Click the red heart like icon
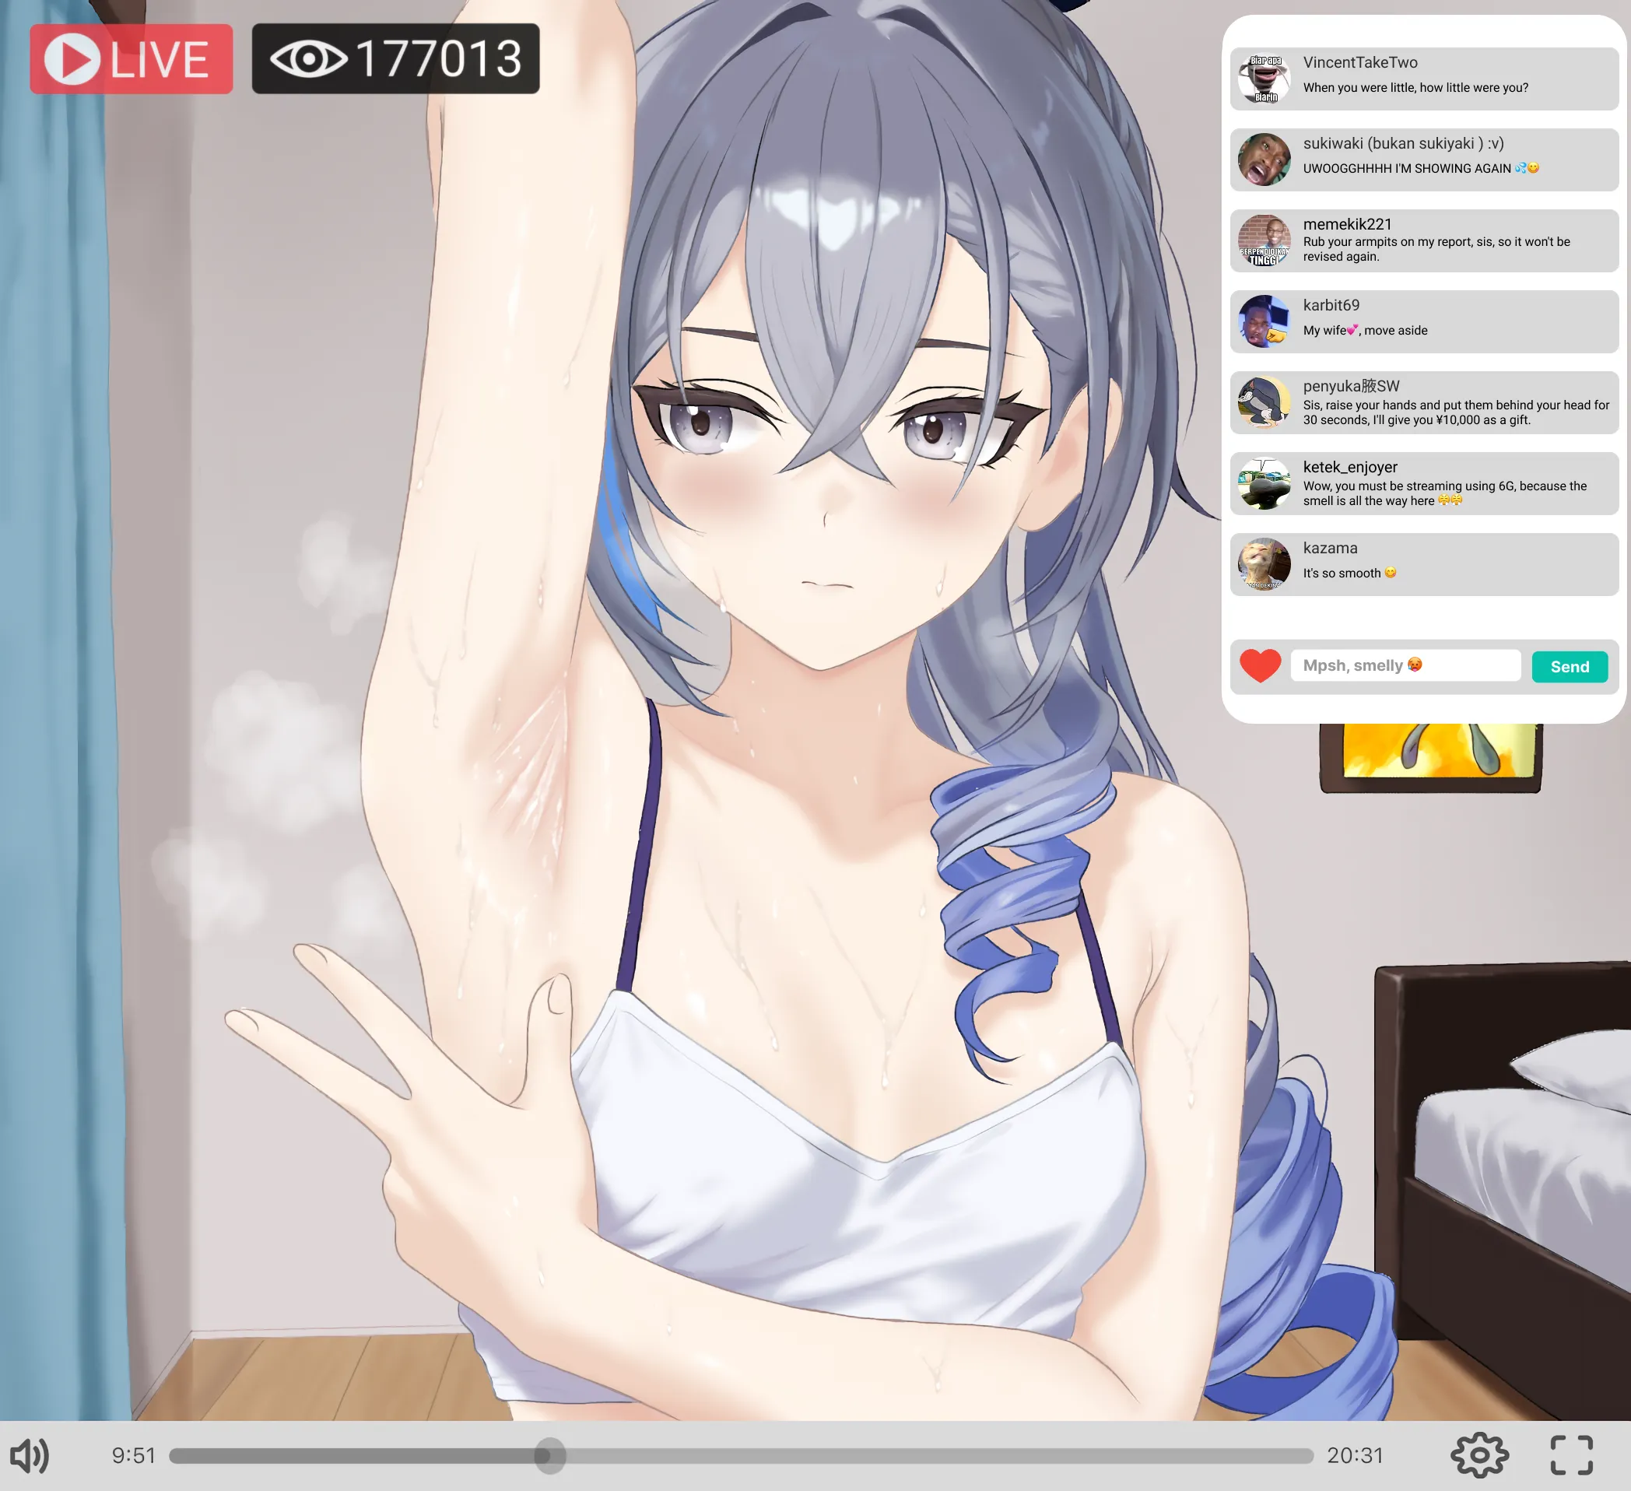Viewport: 1631px width, 1491px height. (1260, 666)
